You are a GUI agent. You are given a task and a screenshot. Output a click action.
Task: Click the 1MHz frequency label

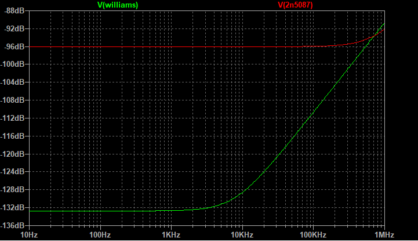pyautogui.click(x=384, y=235)
